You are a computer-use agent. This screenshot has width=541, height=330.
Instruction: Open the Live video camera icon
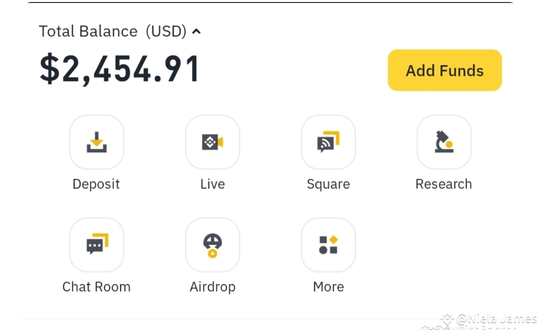(x=212, y=142)
